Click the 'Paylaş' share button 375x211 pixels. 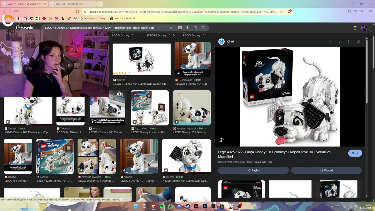(253, 170)
